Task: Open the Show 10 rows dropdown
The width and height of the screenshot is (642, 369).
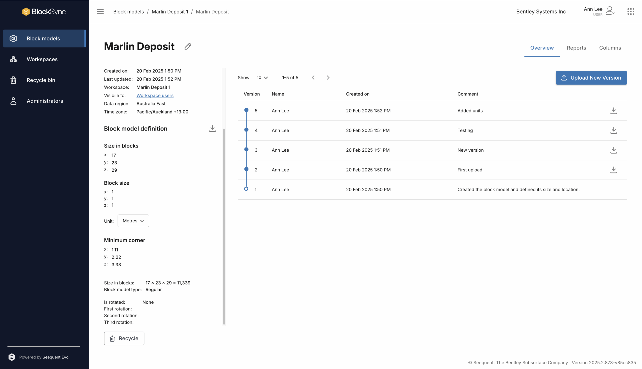Action: click(x=262, y=78)
